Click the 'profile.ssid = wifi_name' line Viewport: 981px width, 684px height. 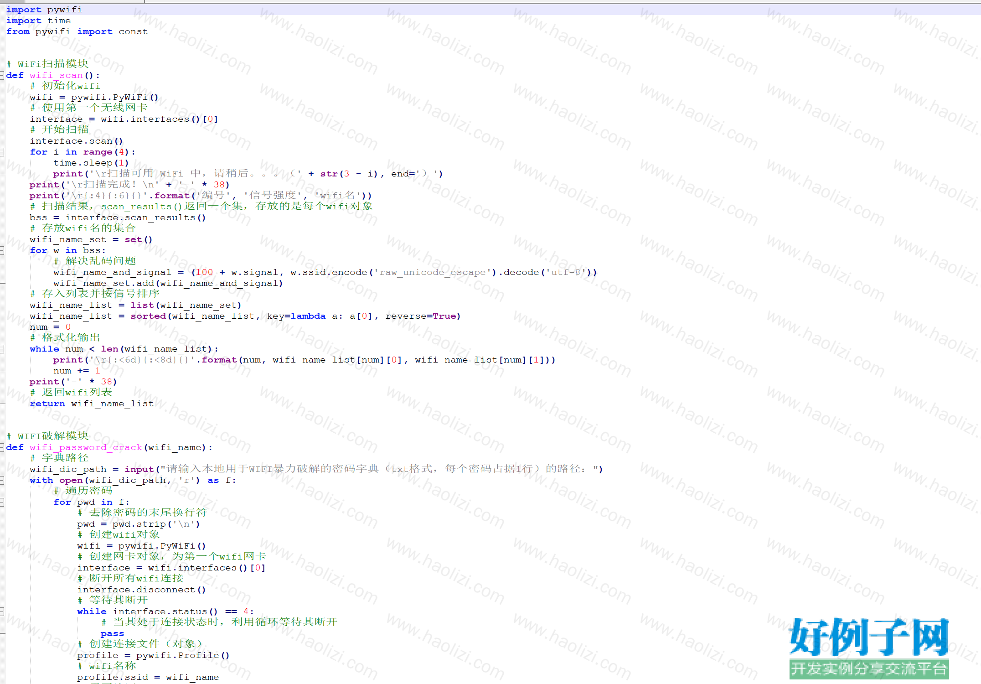click(148, 677)
